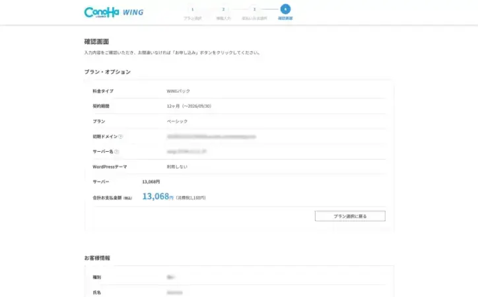Click the blurred server name value
The width and height of the screenshot is (478, 297).
(x=188, y=152)
